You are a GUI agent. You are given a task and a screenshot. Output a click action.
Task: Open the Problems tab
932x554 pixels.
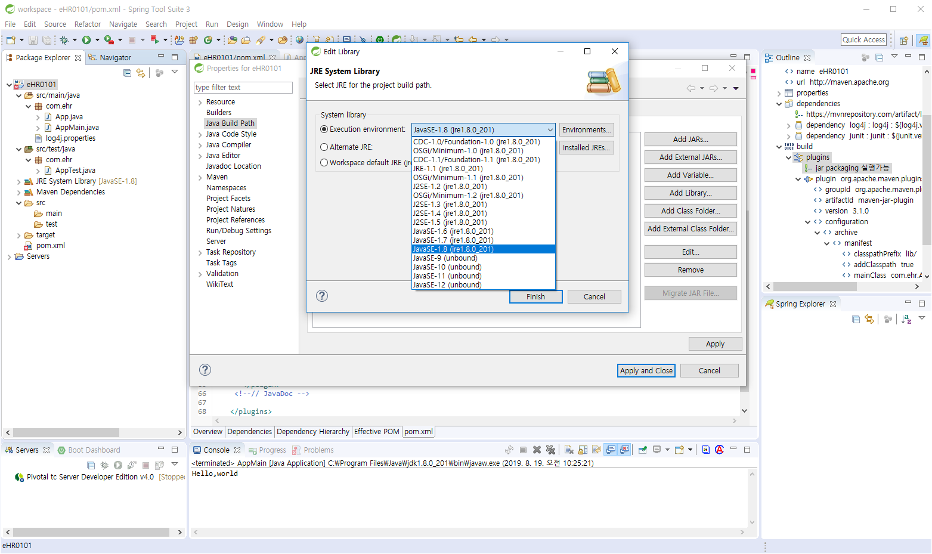click(x=313, y=450)
